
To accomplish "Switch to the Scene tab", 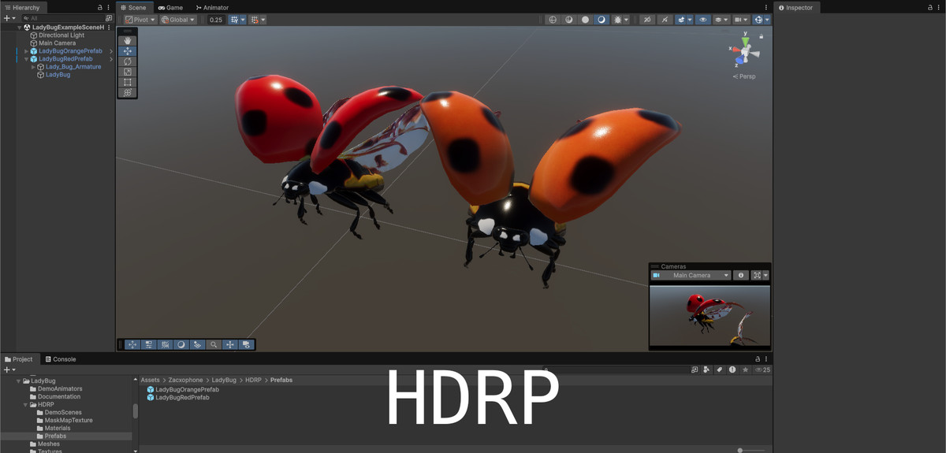I will (133, 7).
